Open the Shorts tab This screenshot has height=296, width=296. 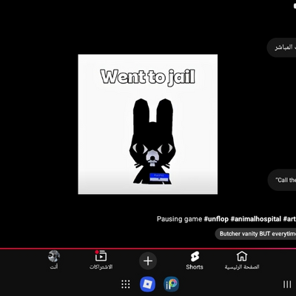pyautogui.click(x=195, y=261)
